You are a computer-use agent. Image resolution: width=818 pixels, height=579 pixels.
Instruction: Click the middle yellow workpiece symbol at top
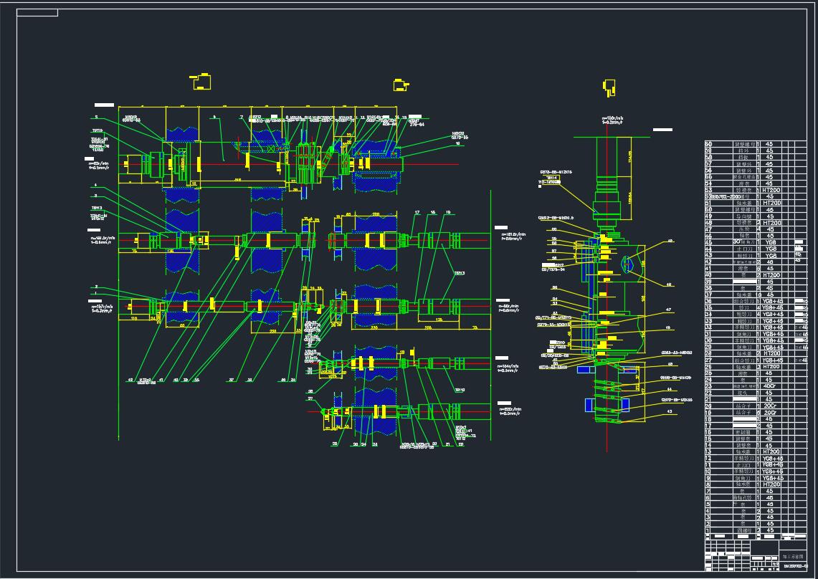coord(401,85)
